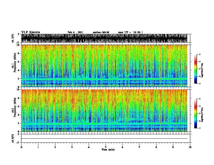Click the ch.1(V) waveform axis label
Viewport: 214px width, 165px height.
12,38
